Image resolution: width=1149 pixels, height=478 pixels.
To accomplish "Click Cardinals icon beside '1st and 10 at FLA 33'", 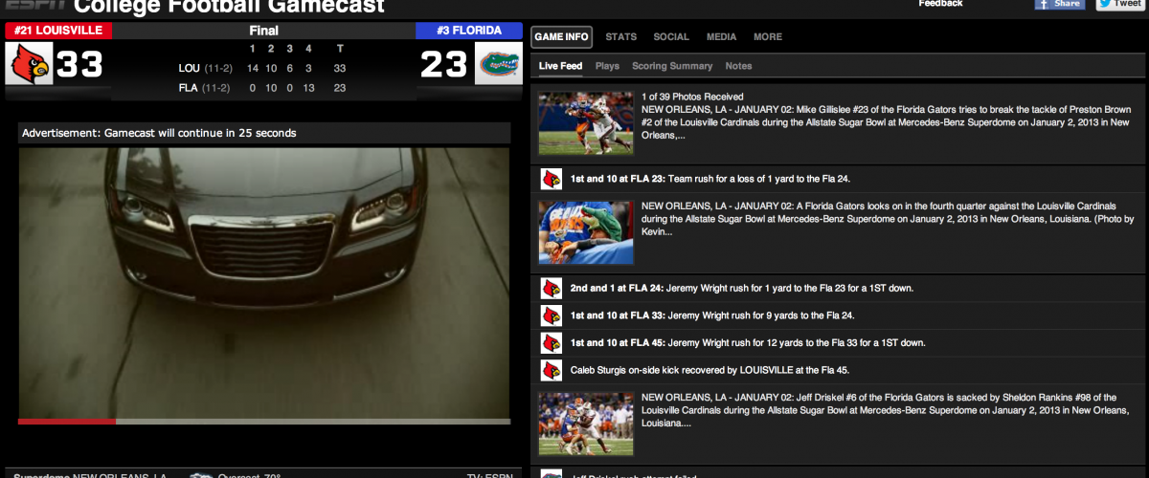I will click(551, 315).
